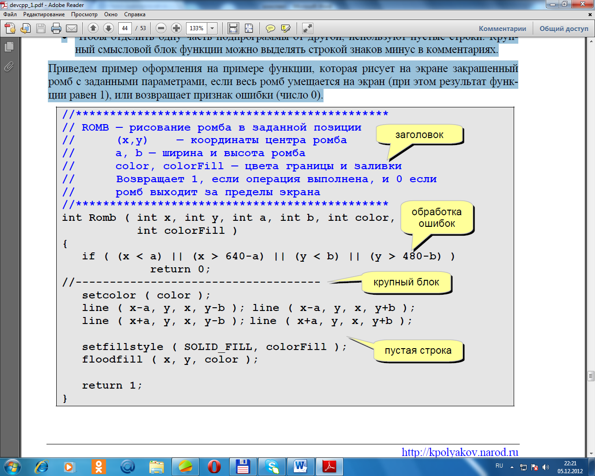Screen dimensions: 595x476
Task: Open the Просмотр menu
Action: tap(84, 14)
